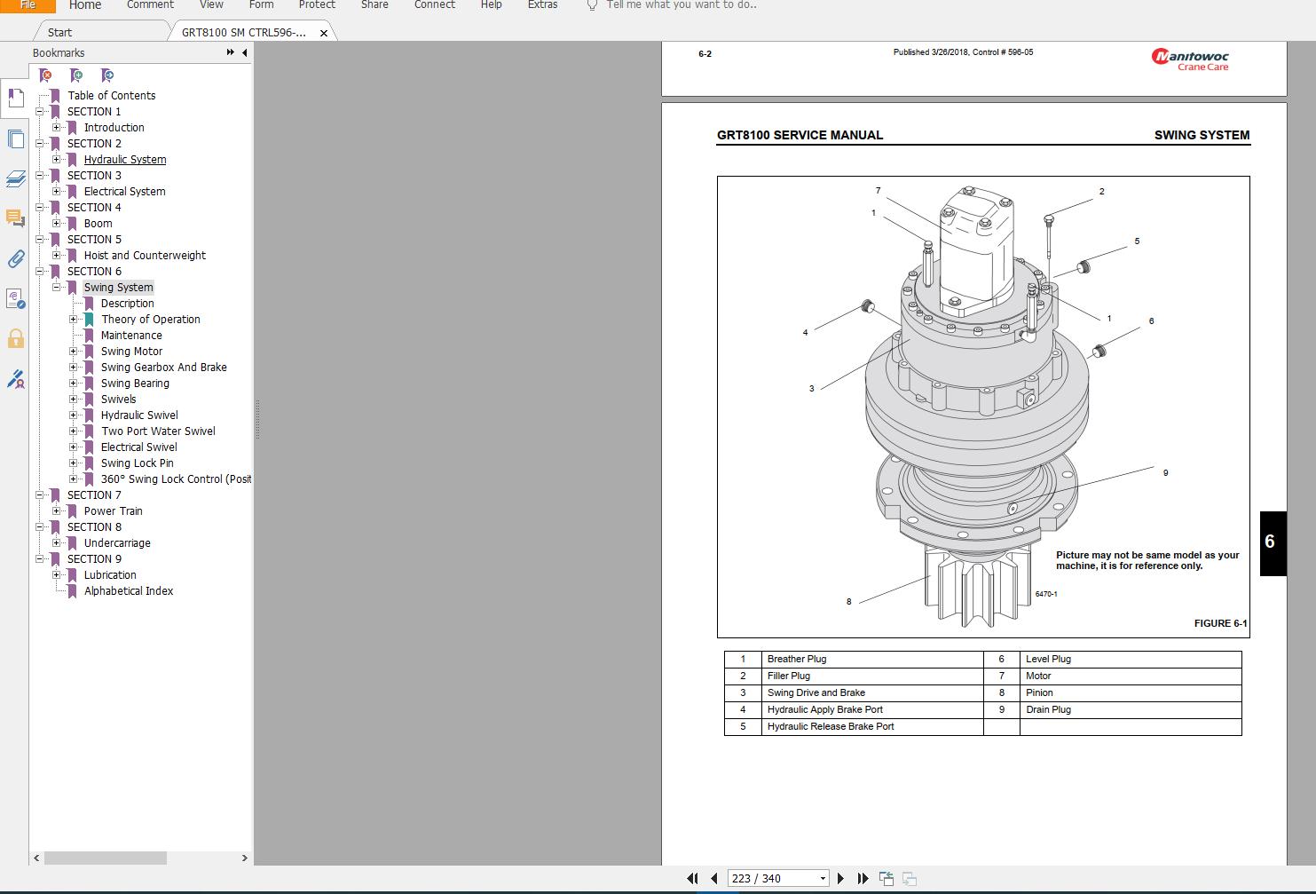The height and width of the screenshot is (894, 1316).
Task: Collapse the Bookmarks pane with the arrow
Action: pyautogui.click(x=245, y=52)
